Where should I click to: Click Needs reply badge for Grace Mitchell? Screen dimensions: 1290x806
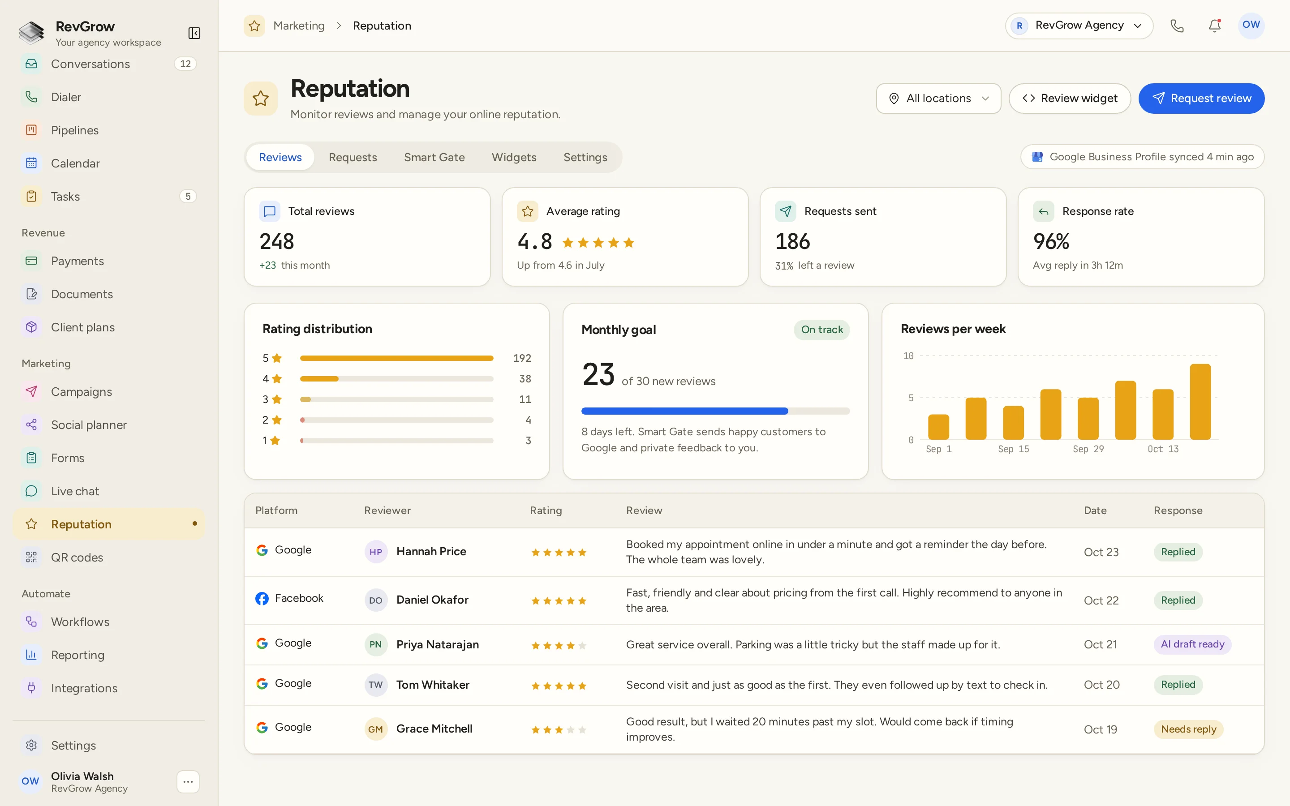[1188, 729]
